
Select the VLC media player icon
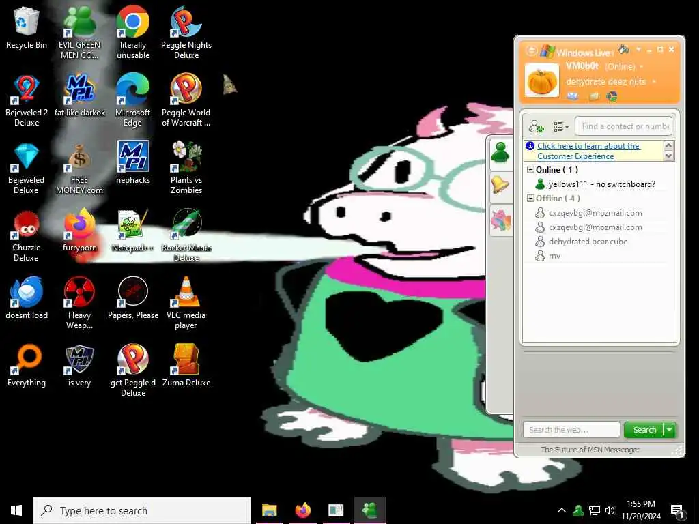(186, 304)
